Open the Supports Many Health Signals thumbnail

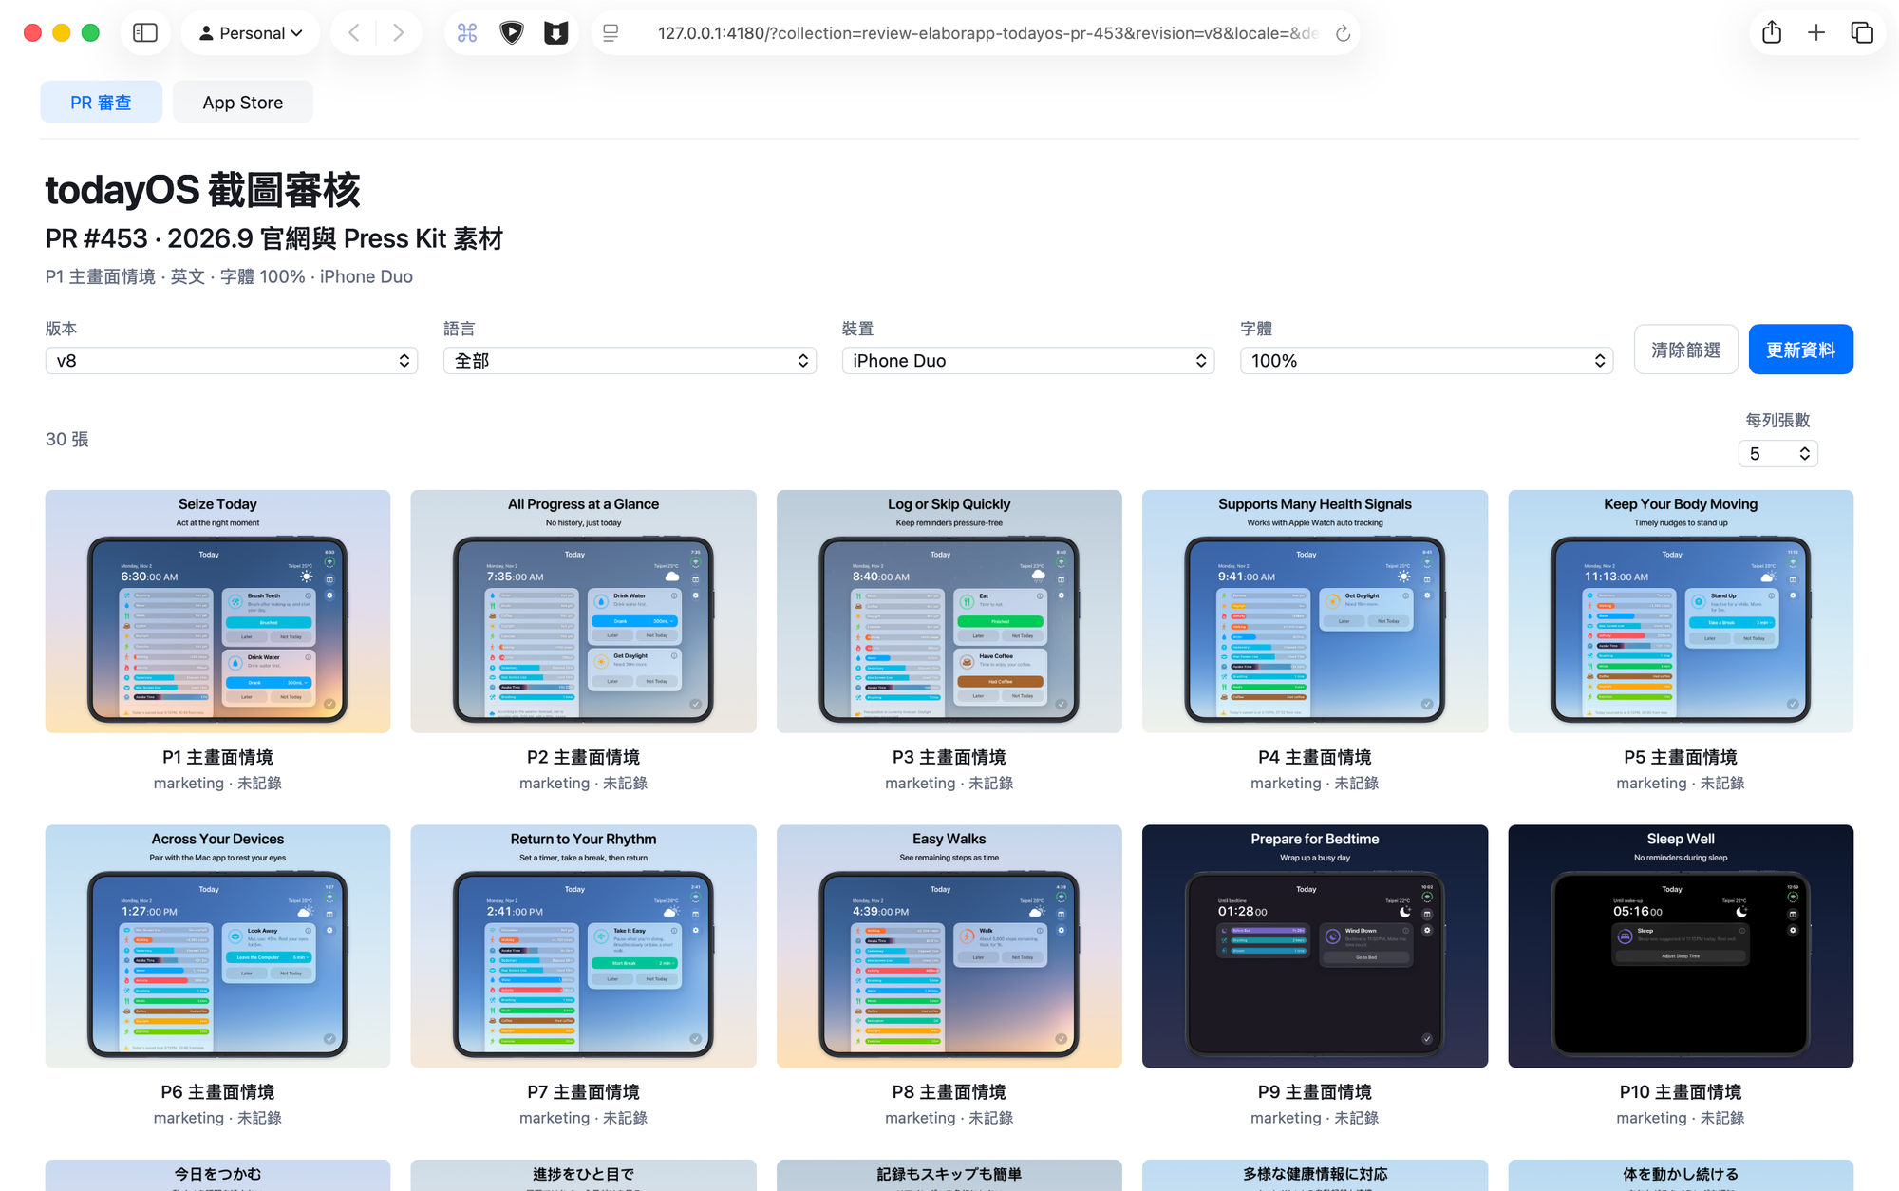[1315, 612]
